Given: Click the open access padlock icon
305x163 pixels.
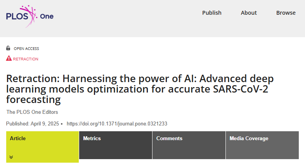Looking at the screenshot, I should tap(8, 48).
